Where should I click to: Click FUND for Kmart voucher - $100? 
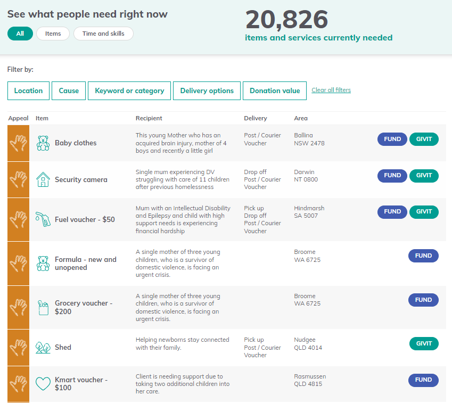423,380
